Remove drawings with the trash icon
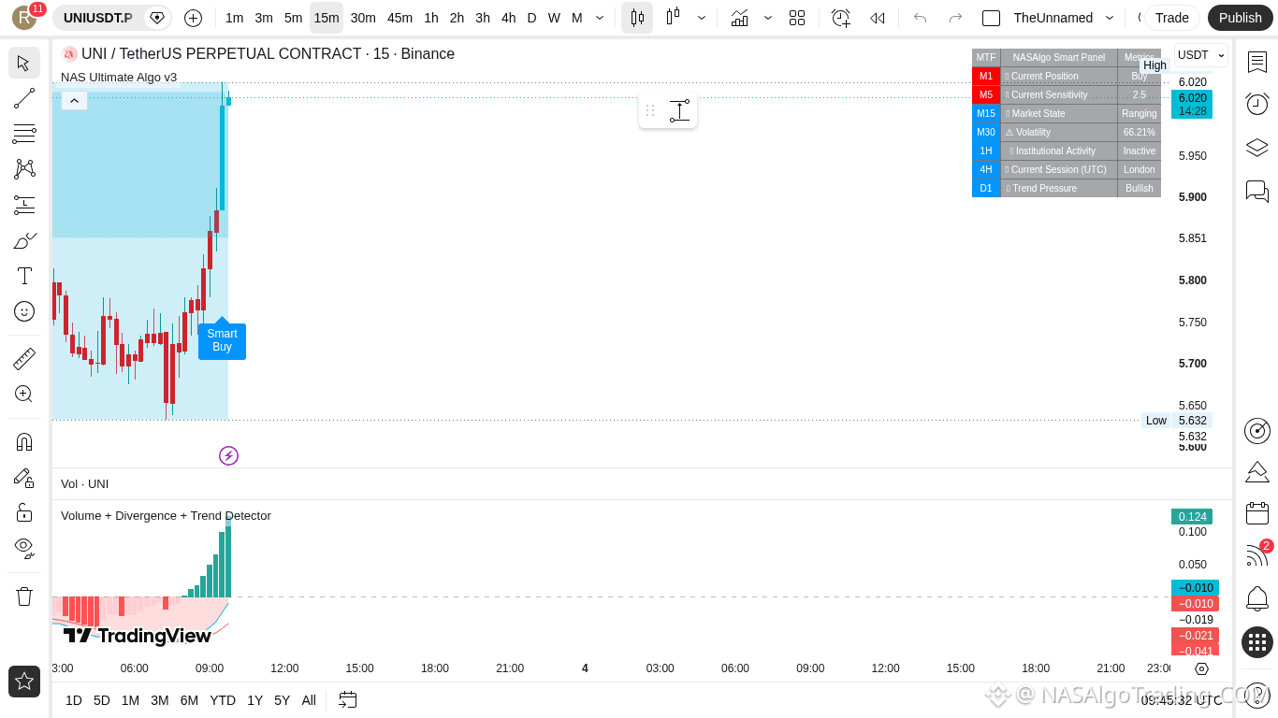Viewport: 1278px width, 718px height. pyautogui.click(x=24, y=596)
